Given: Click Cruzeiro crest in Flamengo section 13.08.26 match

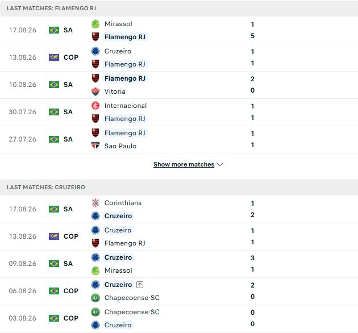Looking at the screenshot, I should tap(95, 51).
